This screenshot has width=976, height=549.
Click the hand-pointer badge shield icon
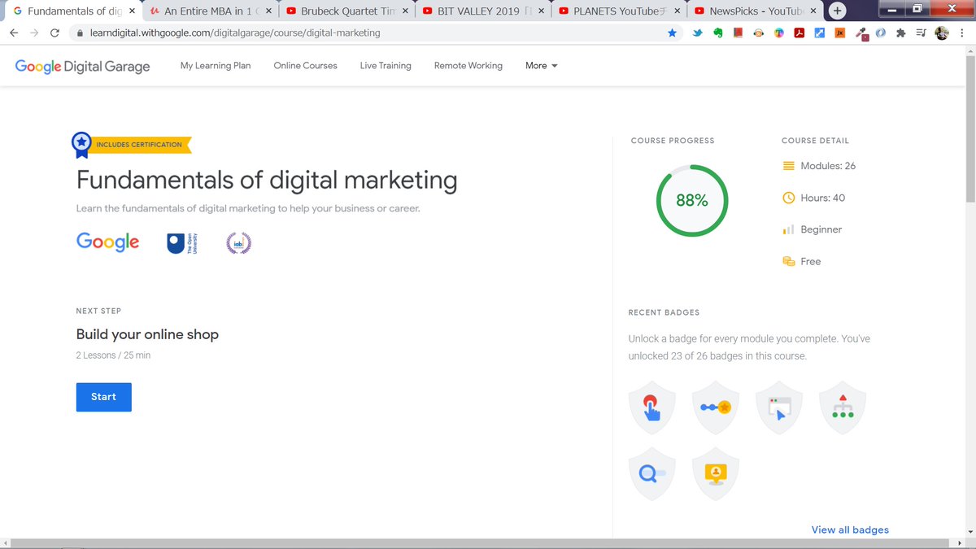(651, 410)
